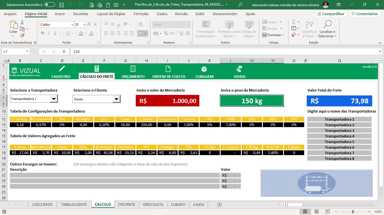The height and width of the screenshot is (215, 384).
Task: Click the fill color bucket swatch
Action: tap(81, 33)
